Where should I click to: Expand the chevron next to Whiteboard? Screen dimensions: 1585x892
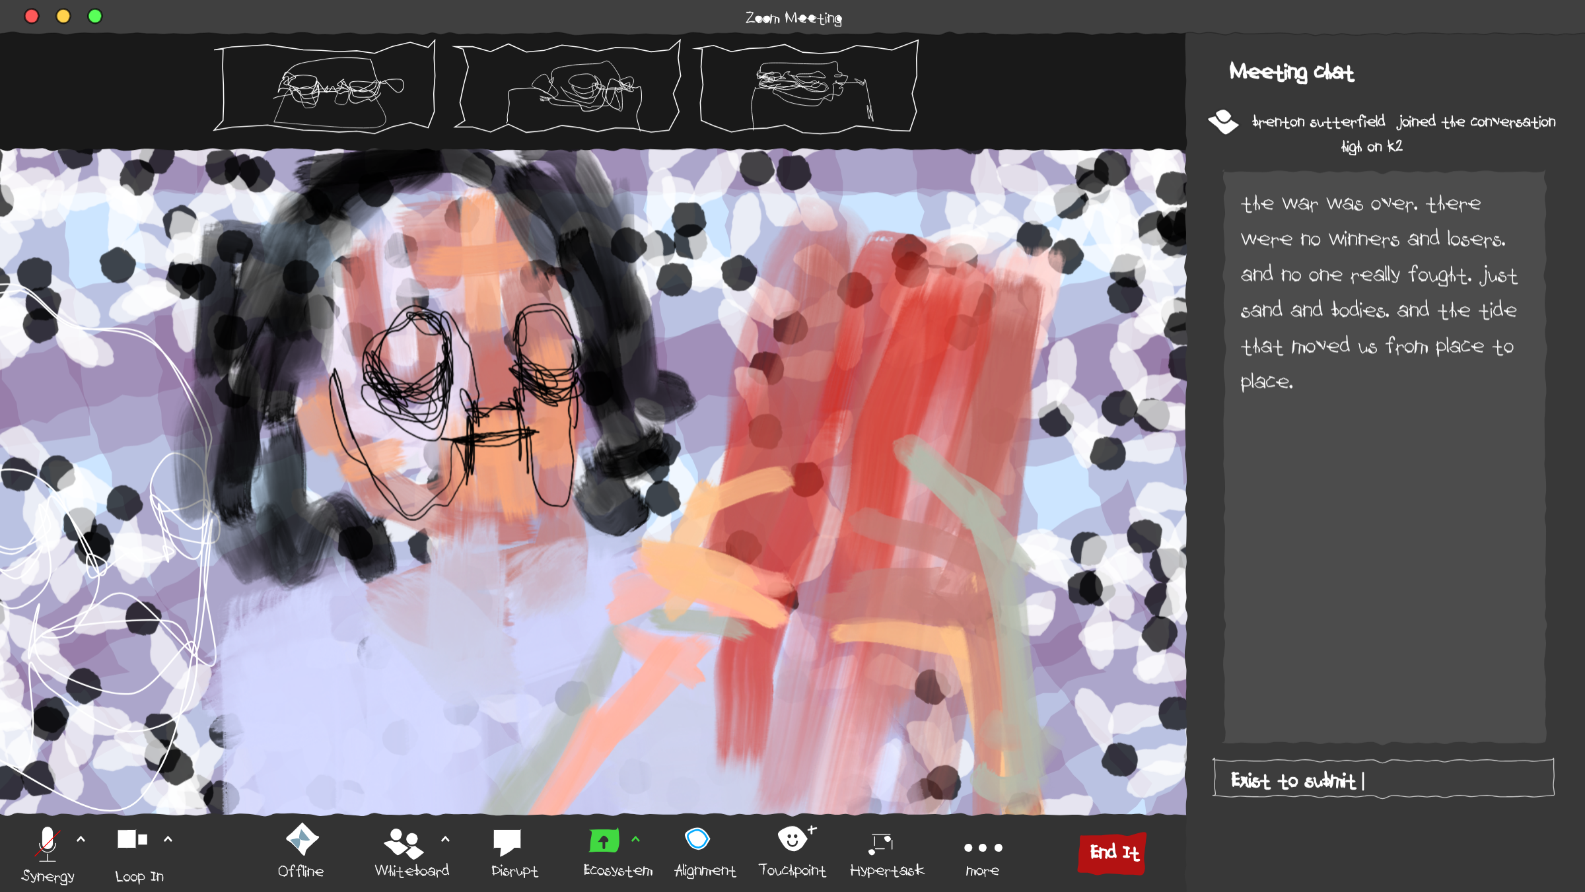tap(445, 839)
